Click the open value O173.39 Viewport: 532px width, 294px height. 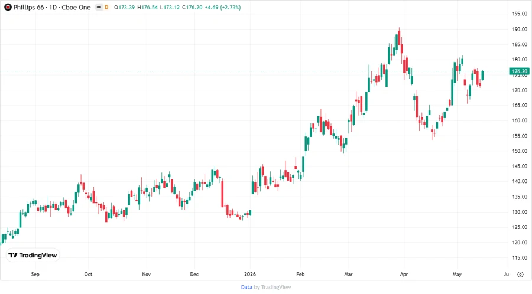(125, 7)
